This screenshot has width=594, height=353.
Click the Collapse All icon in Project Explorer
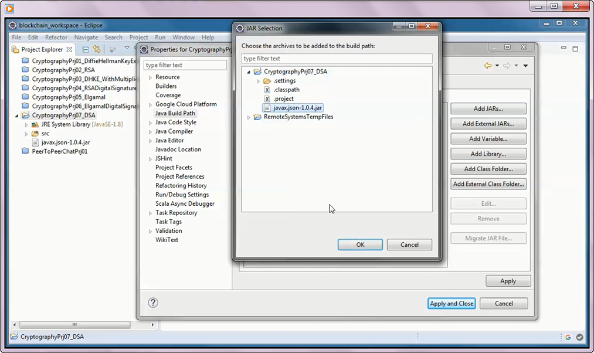(86, 49)
